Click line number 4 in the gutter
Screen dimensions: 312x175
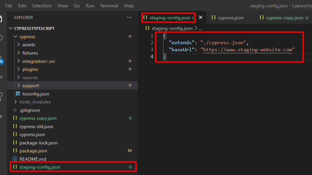(152, 57)
